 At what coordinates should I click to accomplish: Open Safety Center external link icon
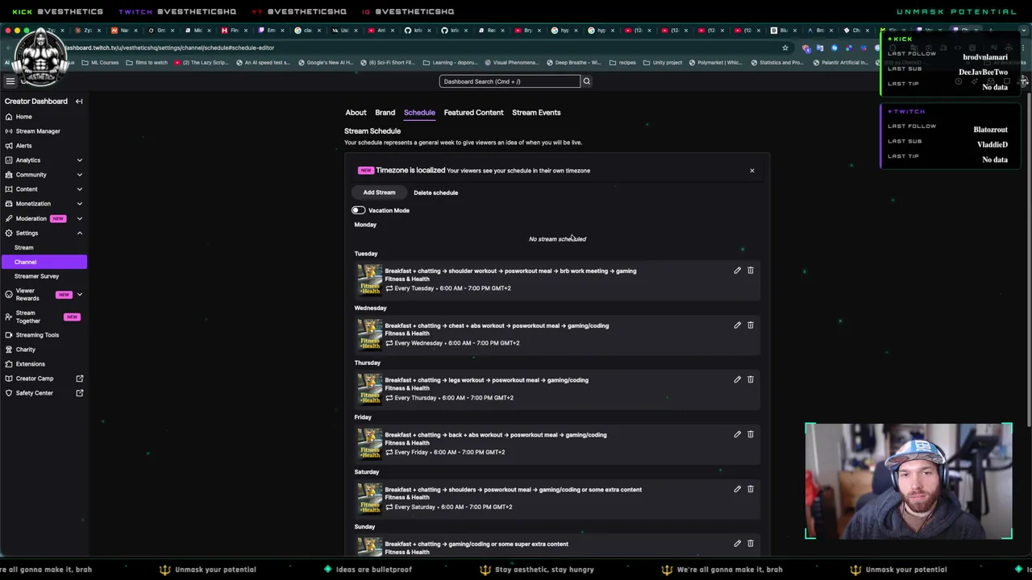[x=79, y=393]
